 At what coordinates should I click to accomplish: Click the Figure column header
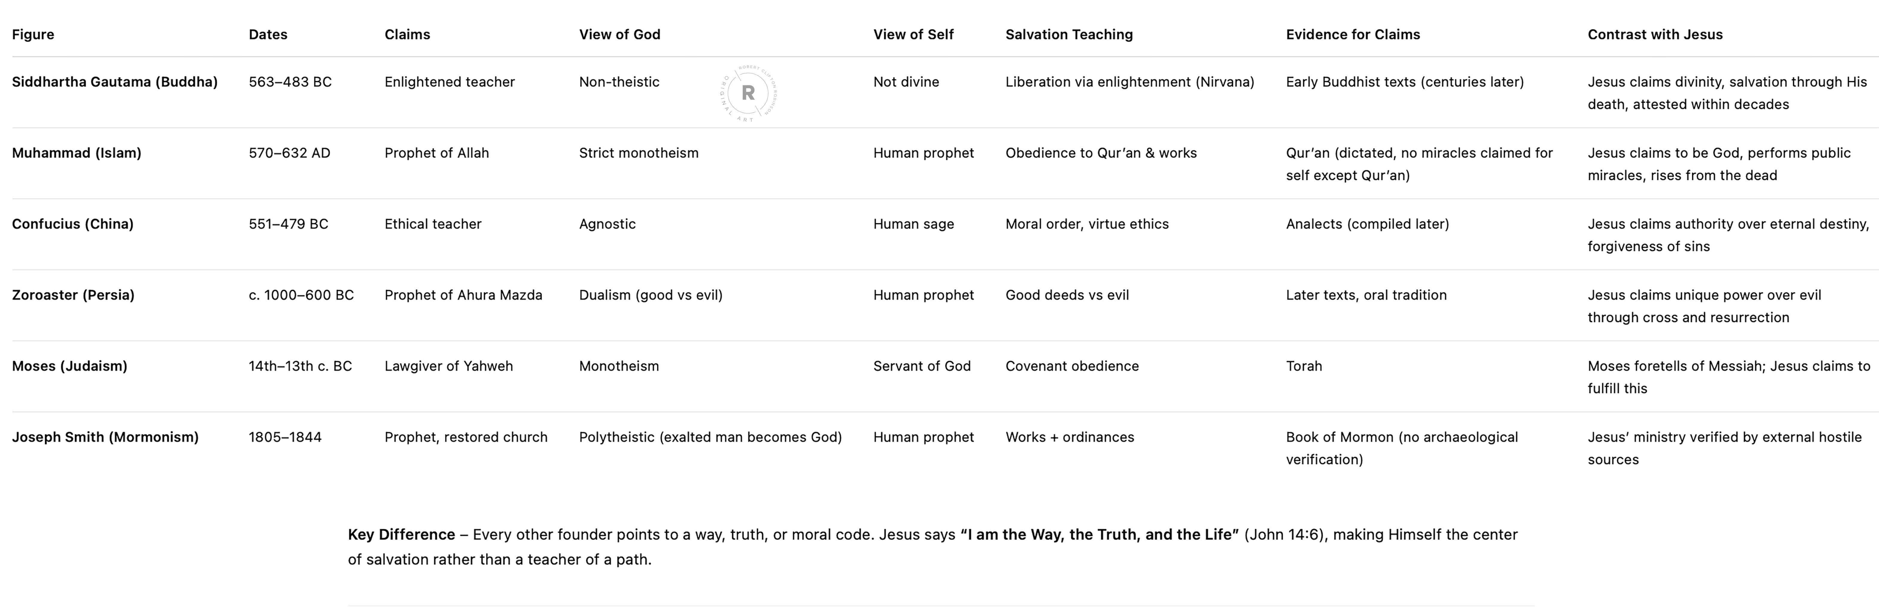(33, 34)
